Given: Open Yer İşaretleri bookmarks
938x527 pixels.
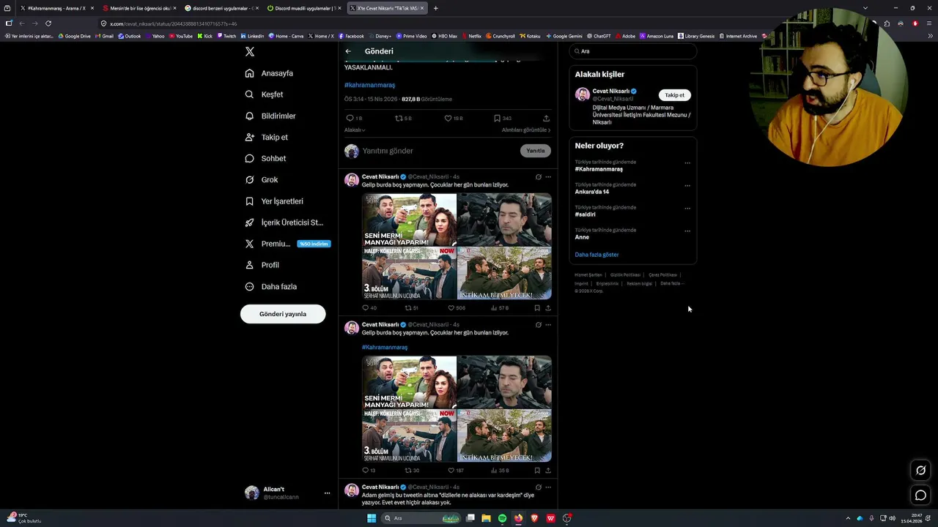Looking at the screenshot, I should pyautogui.click(x=273, y=201).
